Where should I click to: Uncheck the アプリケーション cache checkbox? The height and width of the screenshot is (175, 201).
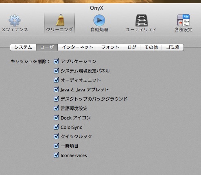[56, 62]
